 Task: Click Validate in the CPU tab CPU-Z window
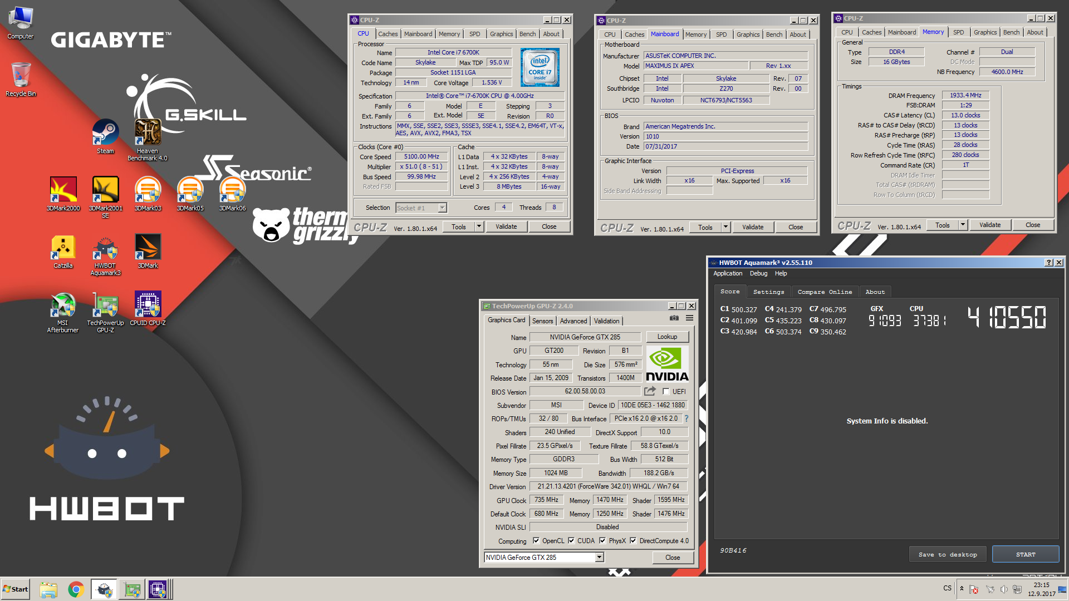pyautogui.click(x=506, y=226)
